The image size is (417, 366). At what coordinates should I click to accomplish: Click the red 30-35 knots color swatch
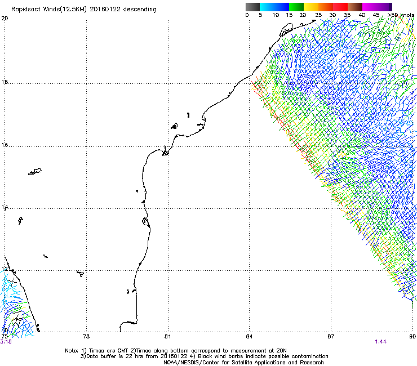pyautogui.click(x=340, y=7)
